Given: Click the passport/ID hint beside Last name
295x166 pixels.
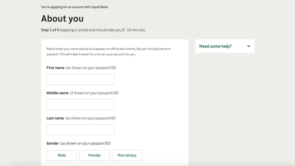Looking at the screenshot, I should (x=90, y=118).
